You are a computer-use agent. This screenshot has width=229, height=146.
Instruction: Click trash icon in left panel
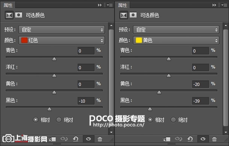pyautogui.click(x=100, y=139)
